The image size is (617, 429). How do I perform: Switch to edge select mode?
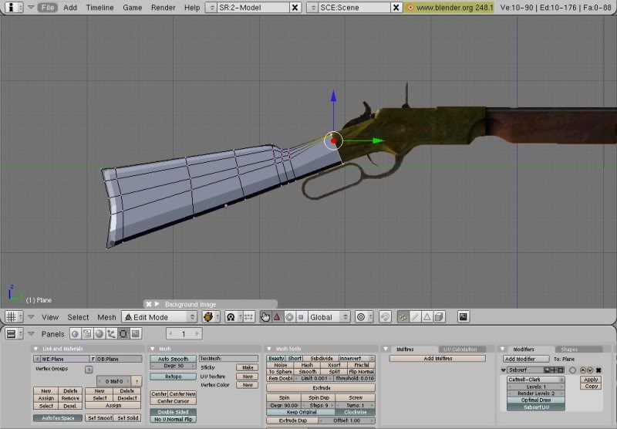coord(415,317)
